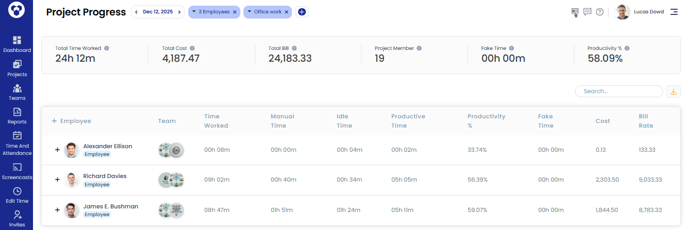Go to Teams in the sidebar
Screen dimensions: 689x230
(x=17, y=89)
